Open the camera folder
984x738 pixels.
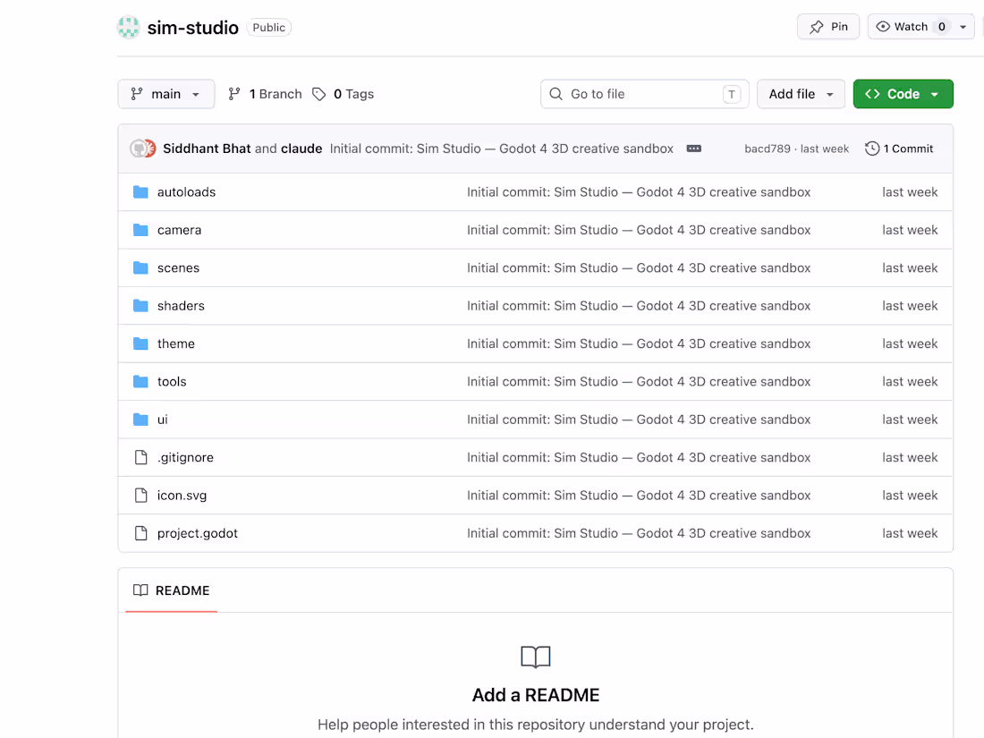(180, 230)
